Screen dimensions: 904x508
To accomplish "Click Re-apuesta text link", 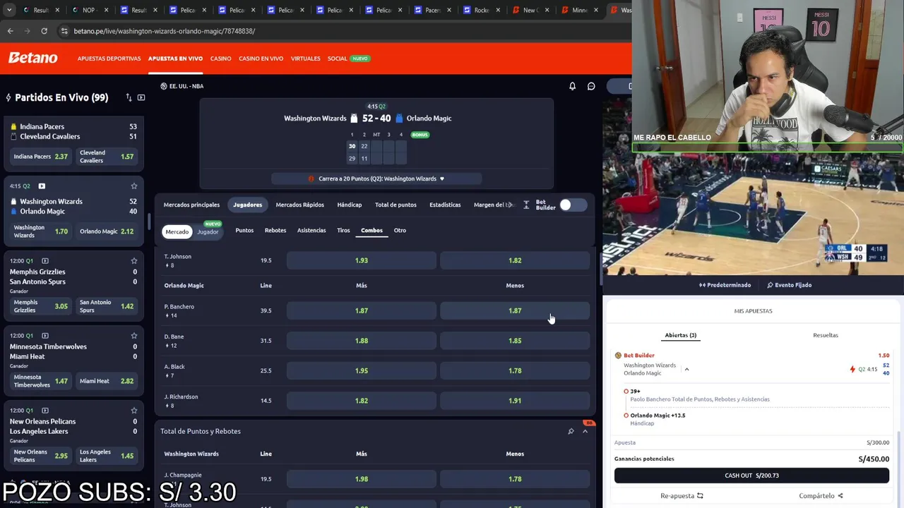I will coord(677,496).
